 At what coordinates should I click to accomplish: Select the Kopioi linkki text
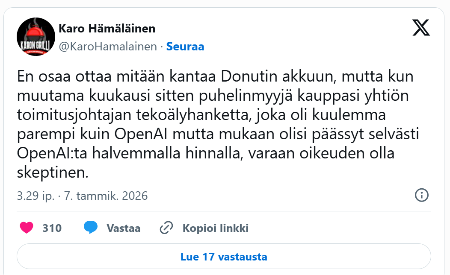click(216, 228)
